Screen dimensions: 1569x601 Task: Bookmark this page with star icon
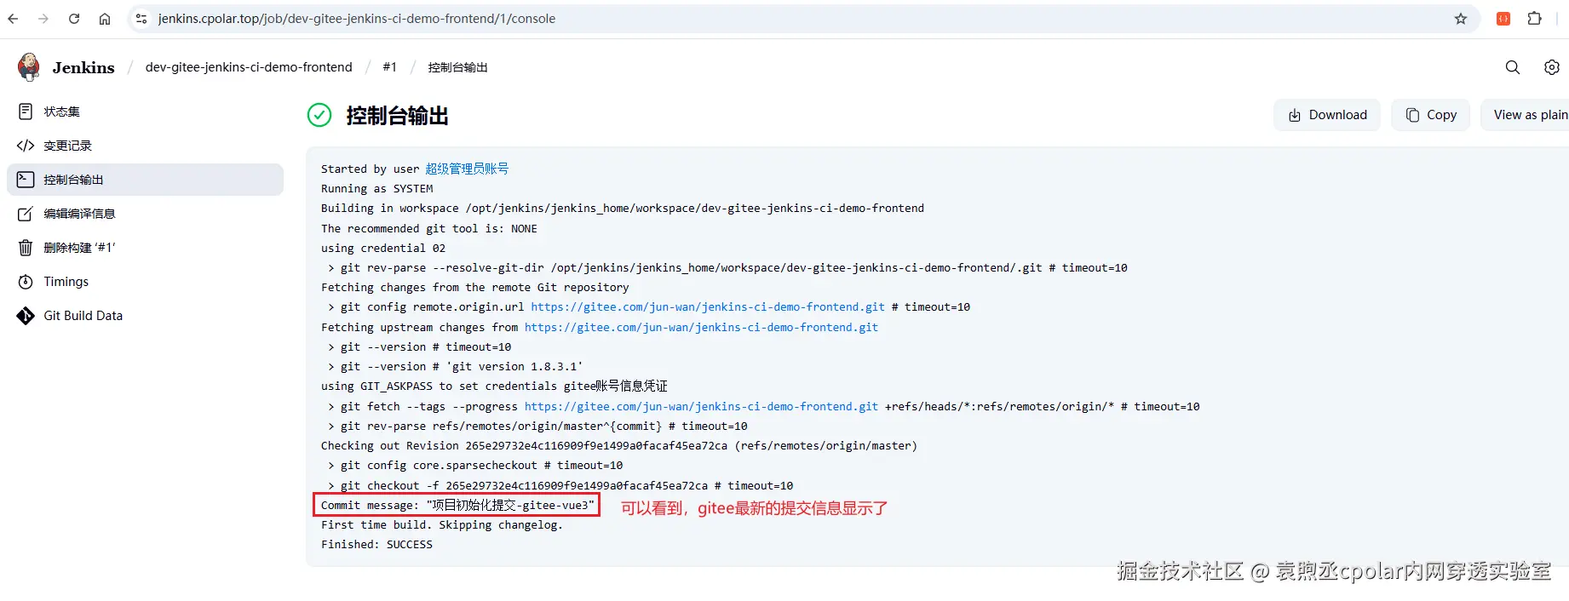(1461, 19)
